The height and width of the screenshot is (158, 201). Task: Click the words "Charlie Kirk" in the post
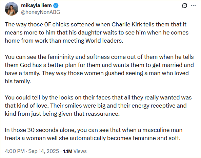(x=127, y=24)
